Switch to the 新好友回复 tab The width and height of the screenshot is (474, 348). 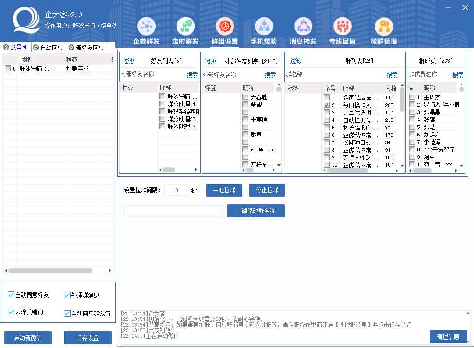coord(86,48)
